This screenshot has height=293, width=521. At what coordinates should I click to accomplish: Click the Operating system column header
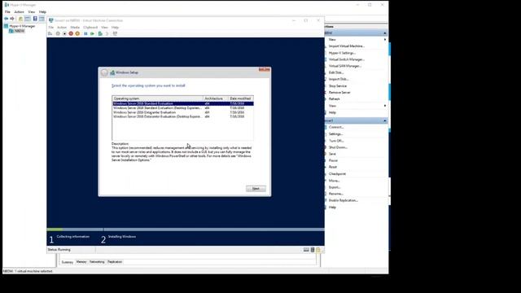pyautogui.click(x=157, y=98)
